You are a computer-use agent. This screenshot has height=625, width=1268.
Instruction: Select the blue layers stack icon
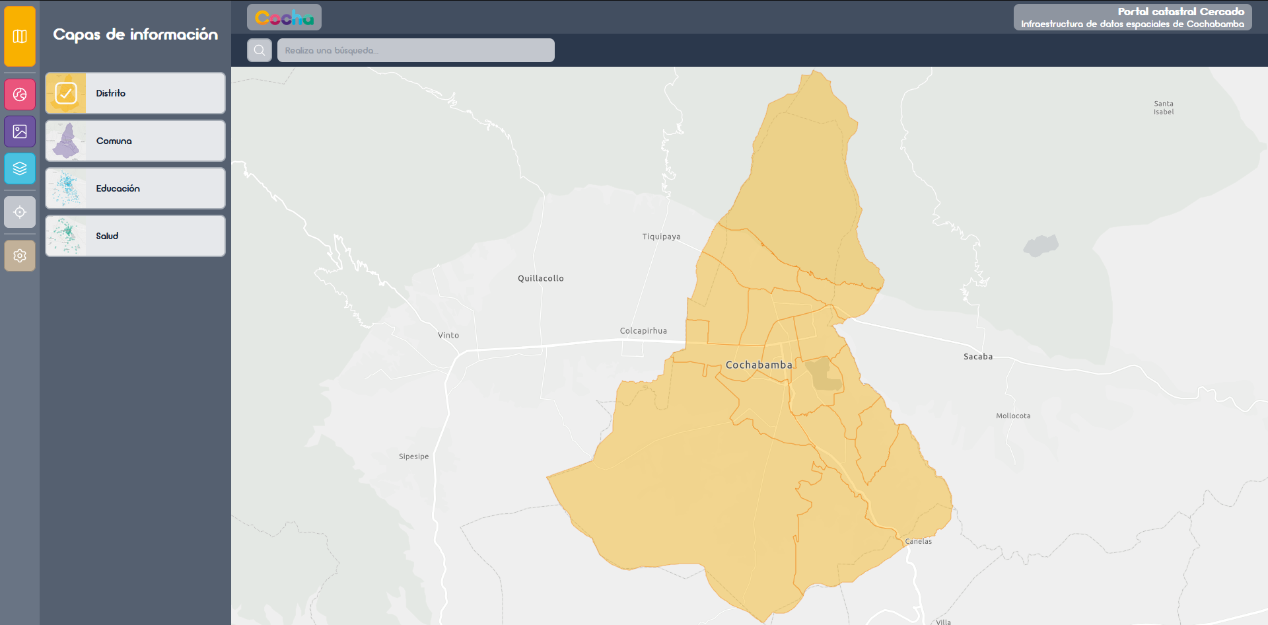coord(20,168)
